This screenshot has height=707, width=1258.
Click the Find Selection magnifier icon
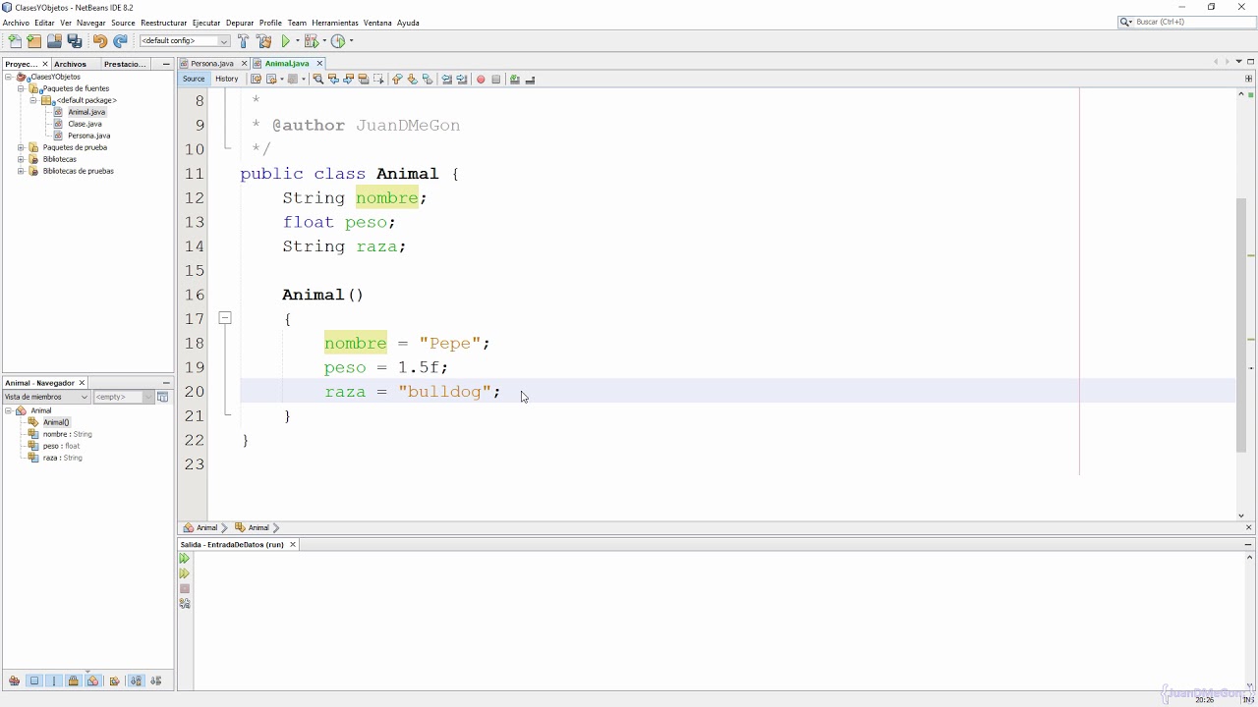pyautogui.click(x=317, y=80)
